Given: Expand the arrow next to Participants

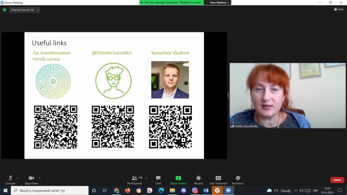Looking at the screenshot, I should [x=146, y=178].
